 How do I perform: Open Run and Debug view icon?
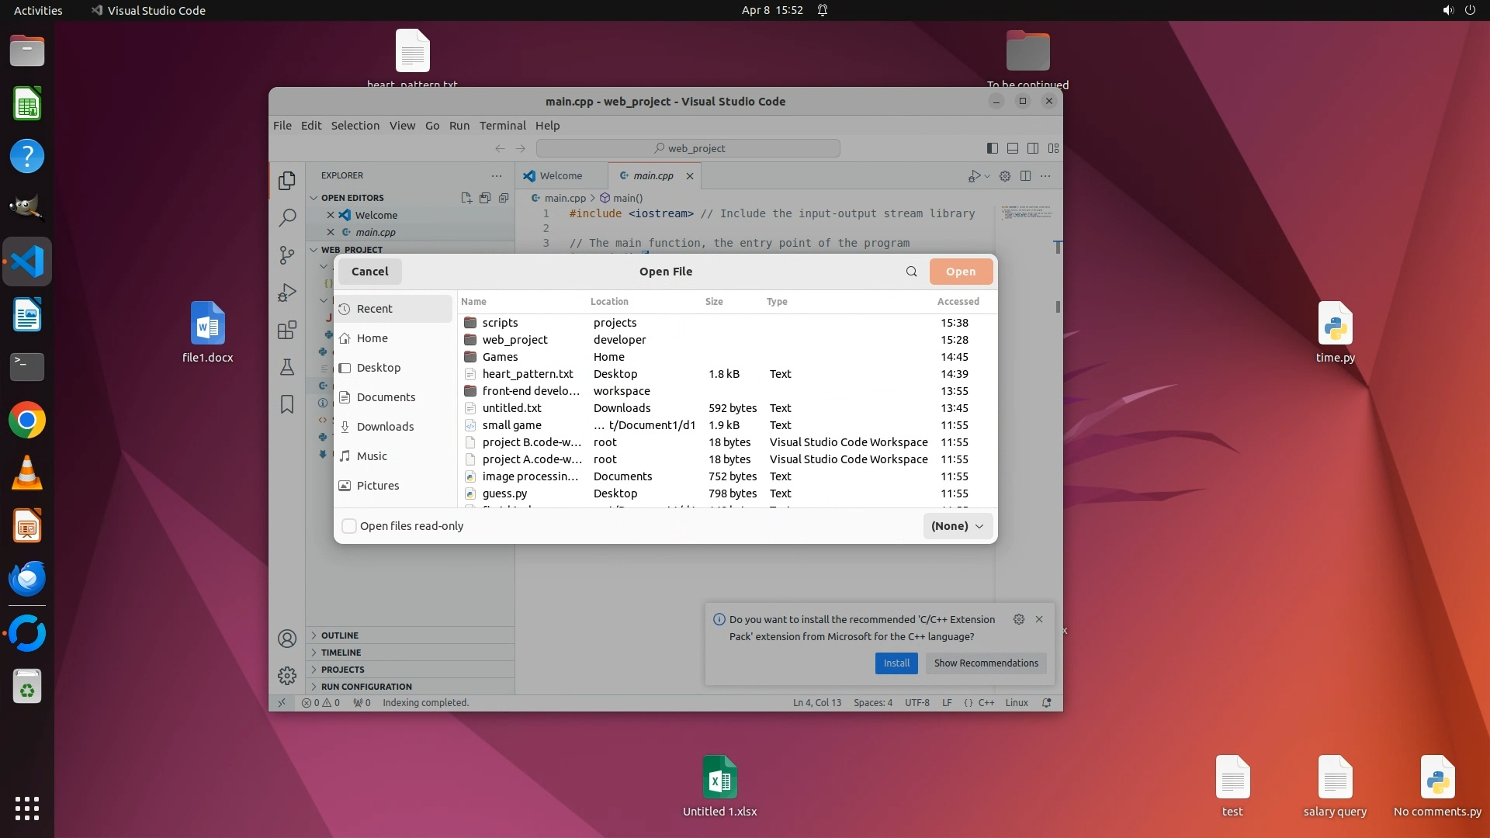[x=287, y=293]
